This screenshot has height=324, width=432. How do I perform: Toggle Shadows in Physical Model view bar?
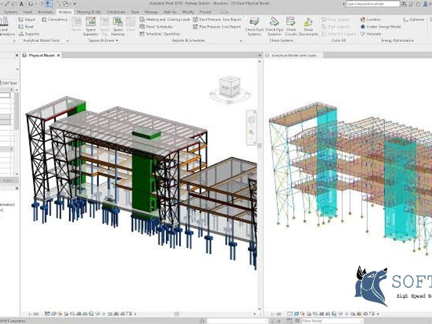click(x=66, y=314)
